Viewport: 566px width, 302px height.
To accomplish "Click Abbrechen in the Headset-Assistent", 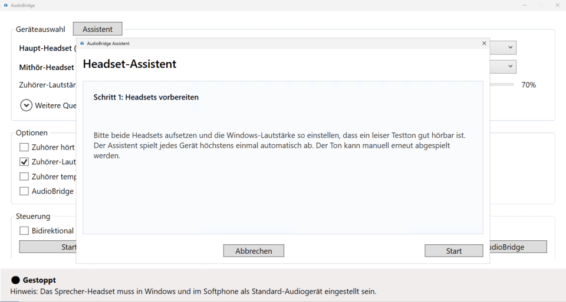I will [254, 251].
